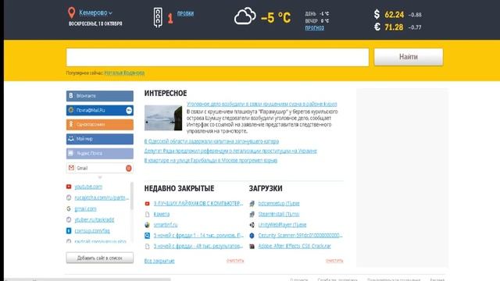The width and height of the screenshot is (500, 281).
Task: Open the rucaptcha.com site link
Action: point(102,197)
